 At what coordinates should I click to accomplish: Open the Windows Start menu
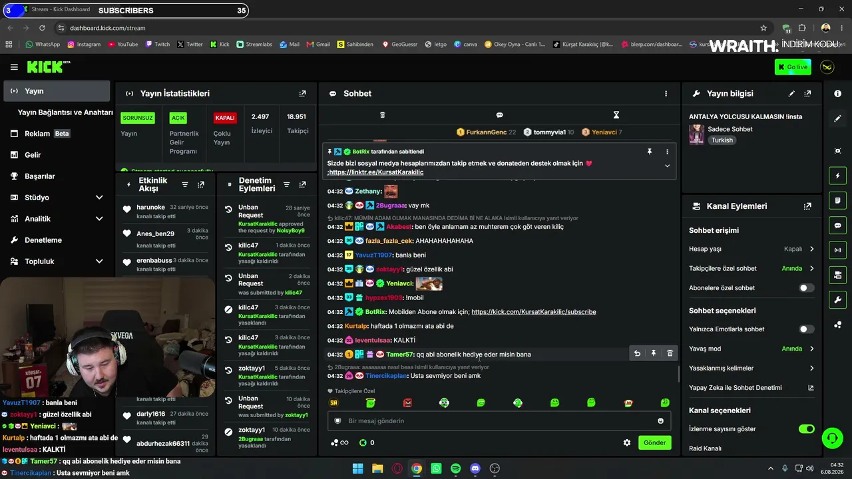[357, 468]
